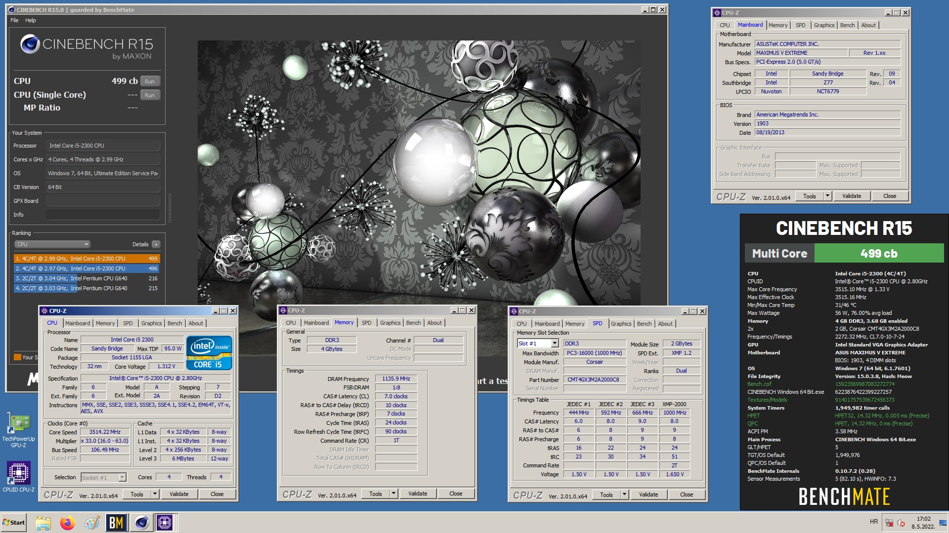The width and height of the screenshot is (949, 533).
Task: Select Pentium G640 ranking entry scoring 215
Action: [87, 288]
